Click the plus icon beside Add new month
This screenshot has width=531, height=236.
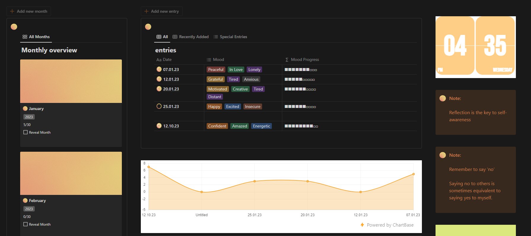click(12, 11)
